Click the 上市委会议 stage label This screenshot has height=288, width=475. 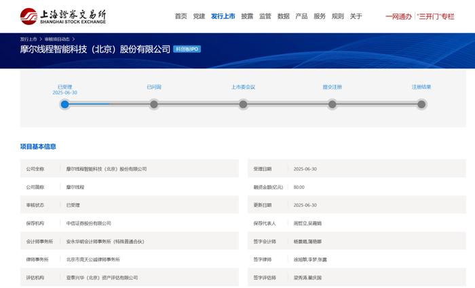click(243, 87)
